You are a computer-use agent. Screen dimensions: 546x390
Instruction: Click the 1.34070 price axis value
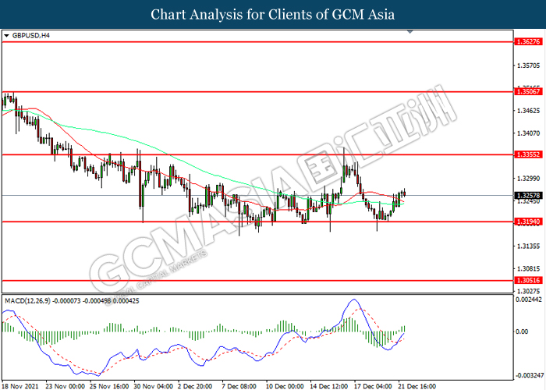pyautogui.click(x=528, y=133)
